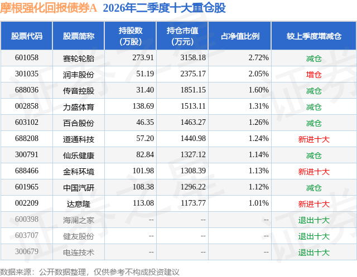Image resolution: width=357 pixels, height=277 pixels.
Task: Open the 赛轮轮胎 stock name
Action: click(79, 59)
